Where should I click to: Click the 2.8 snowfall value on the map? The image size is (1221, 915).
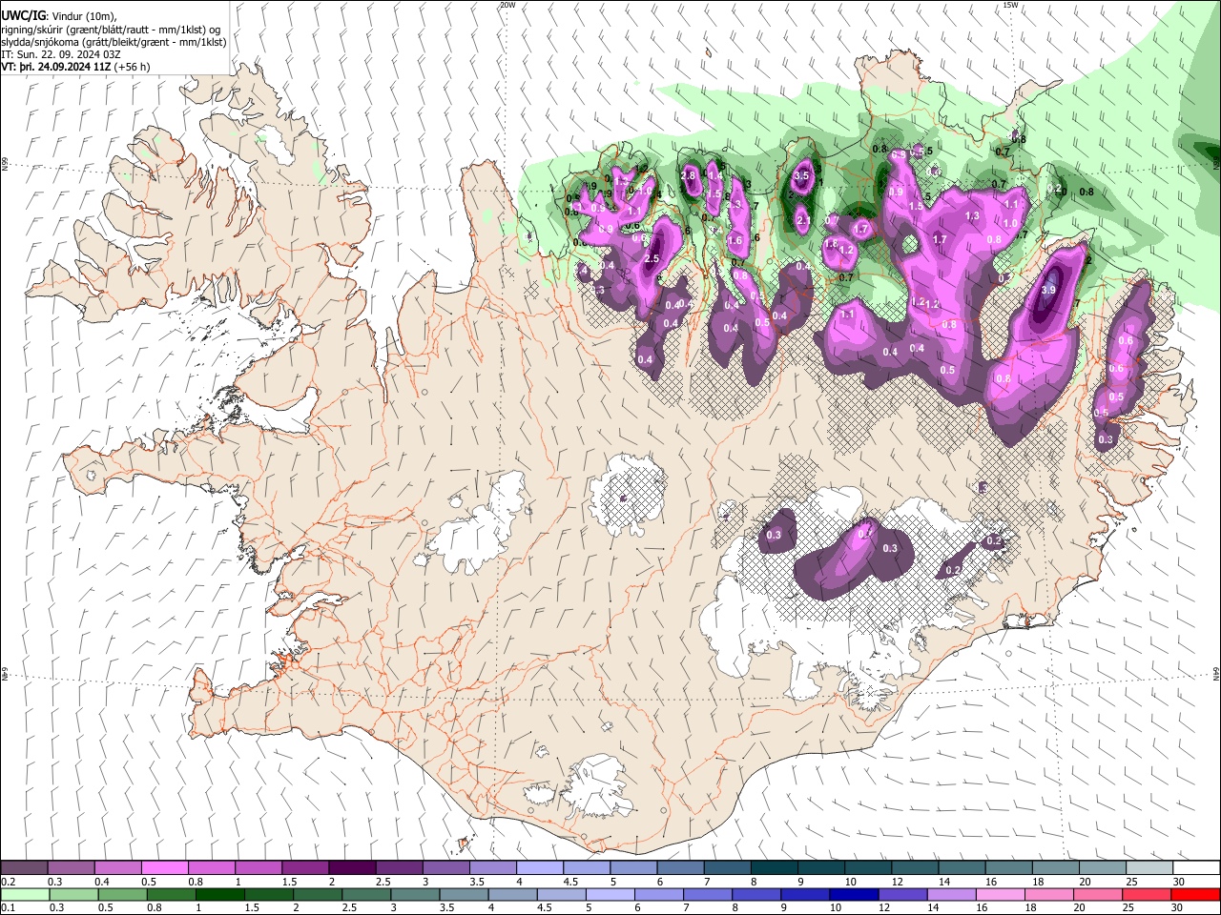tap(689, 176)
